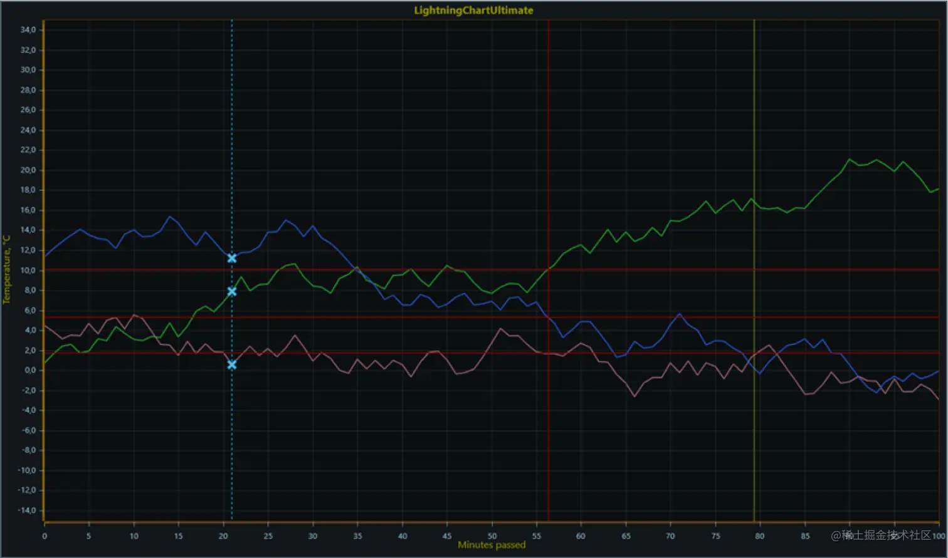Viewport: 948px width, 558px height.
Task: Select the Y-axis value -8,0
Action: coord(29,450)
